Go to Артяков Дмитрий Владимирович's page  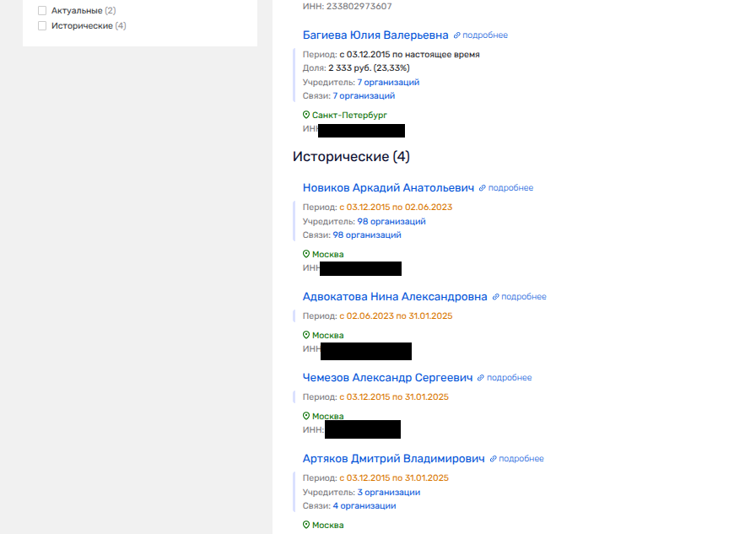393,459
